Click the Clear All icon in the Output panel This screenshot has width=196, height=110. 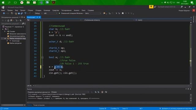pos(102,92)
